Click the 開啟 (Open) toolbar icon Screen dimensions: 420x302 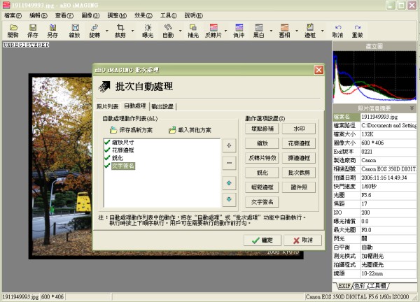[13, 31]
